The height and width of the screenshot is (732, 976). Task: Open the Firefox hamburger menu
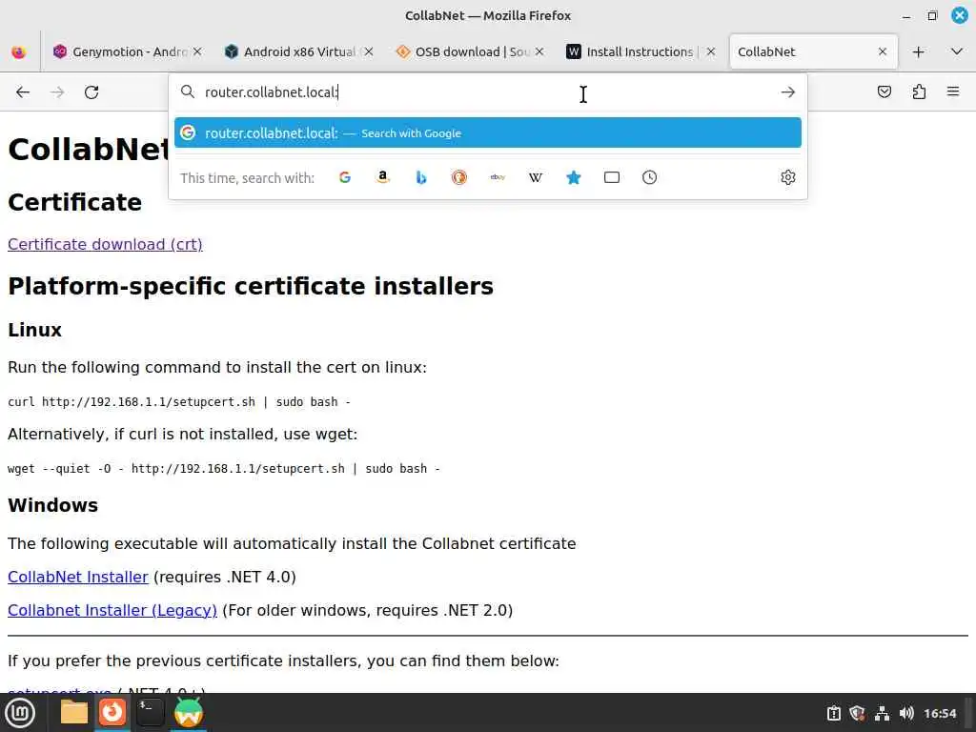pos(953,92)
